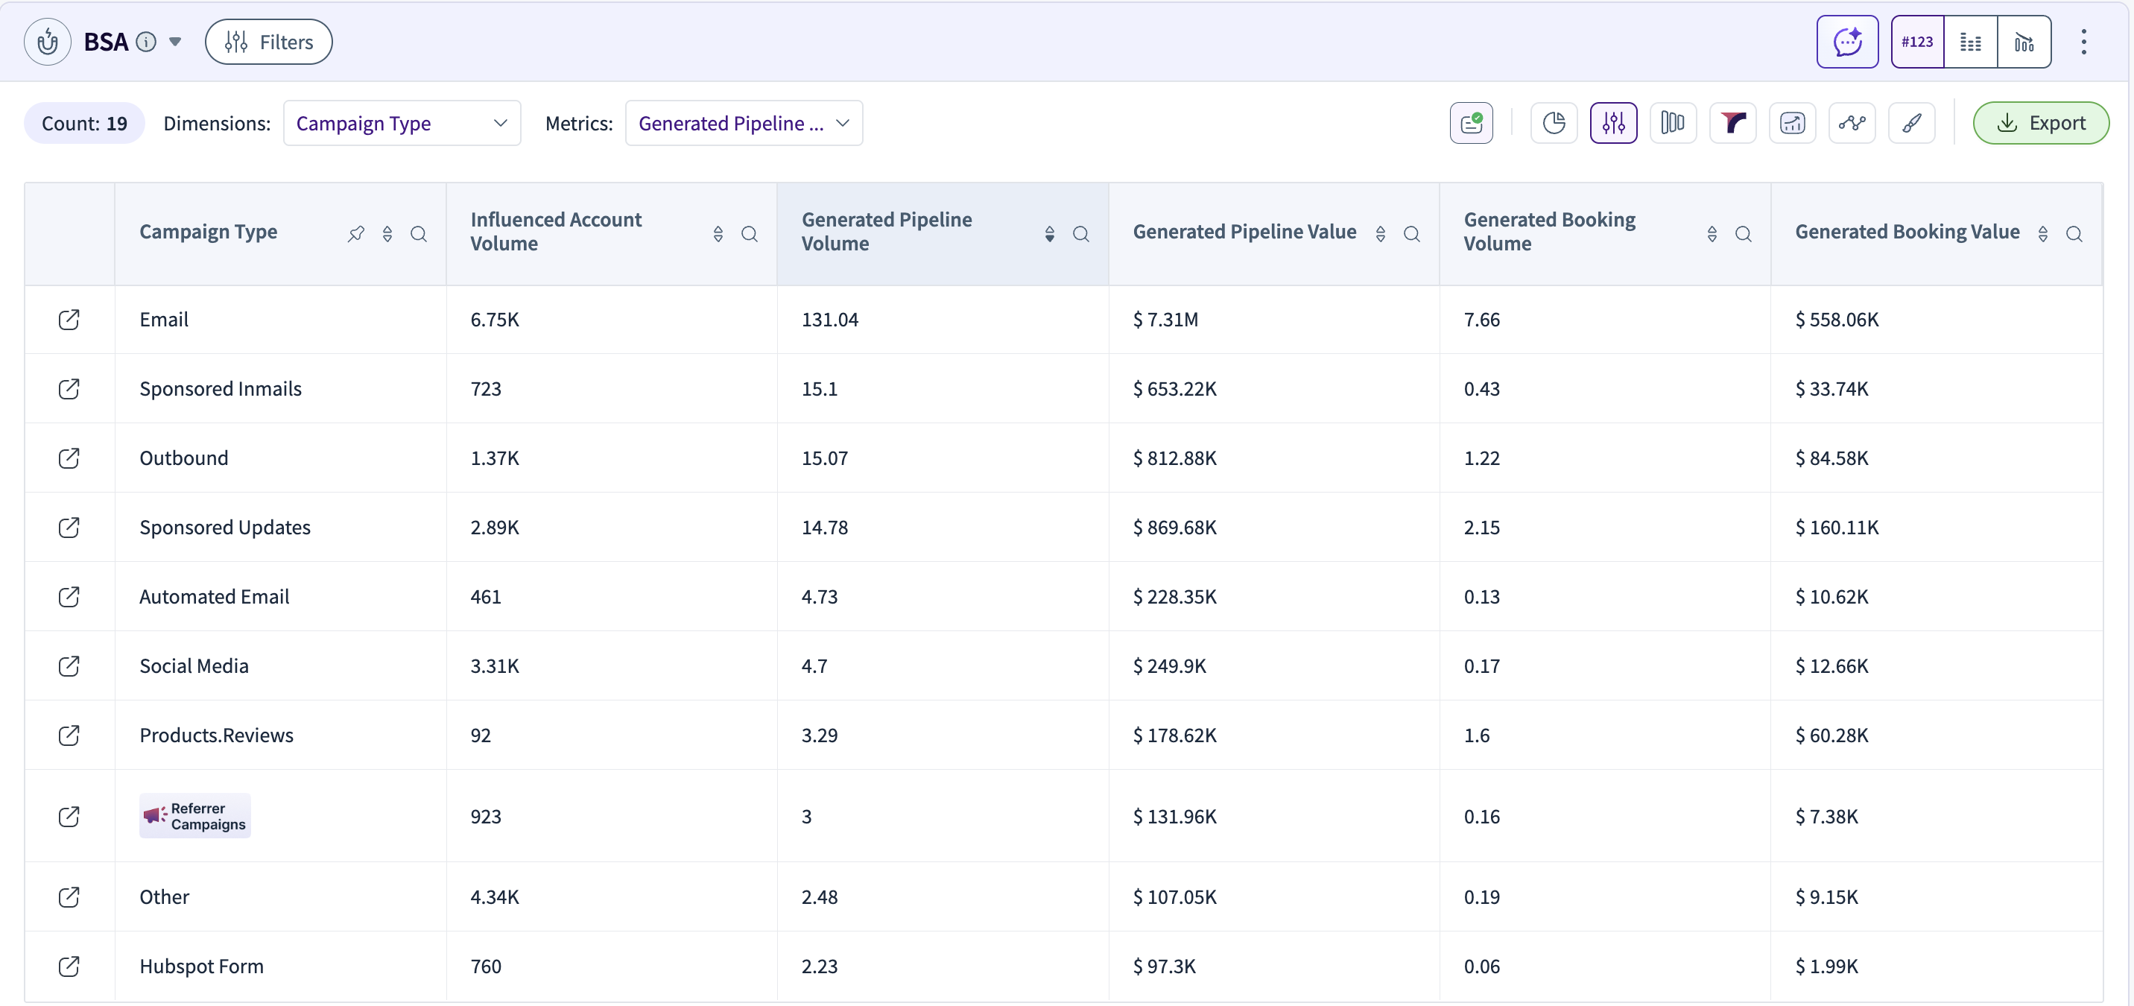Click the trend chart icon in toolbar

click(x=1792, y=124)
